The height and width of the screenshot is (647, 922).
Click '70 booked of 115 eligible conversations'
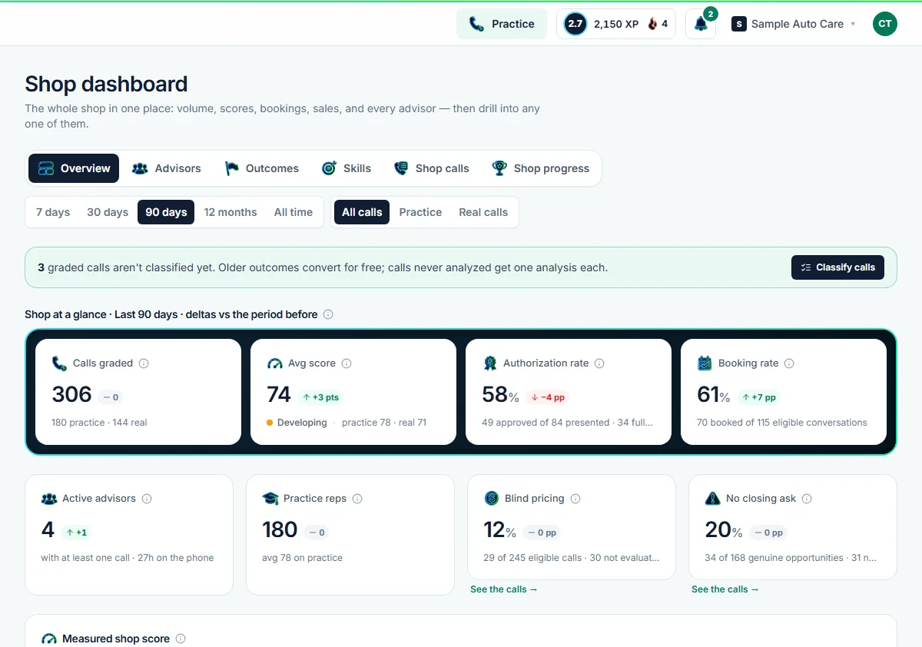click(x=782, y=423)
